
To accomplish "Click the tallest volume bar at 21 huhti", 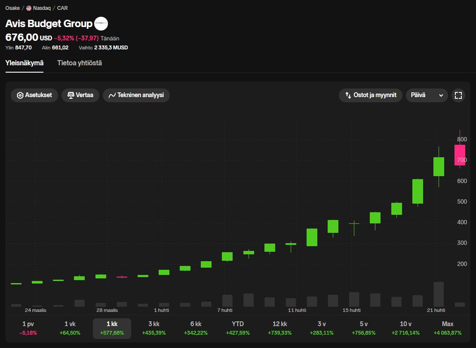I will point(439,294).
